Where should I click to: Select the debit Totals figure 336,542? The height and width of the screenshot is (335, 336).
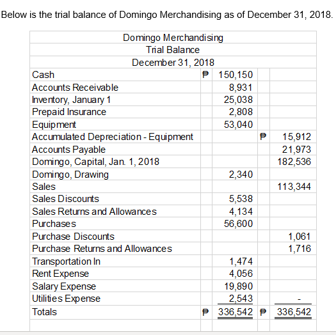[236, 312]
